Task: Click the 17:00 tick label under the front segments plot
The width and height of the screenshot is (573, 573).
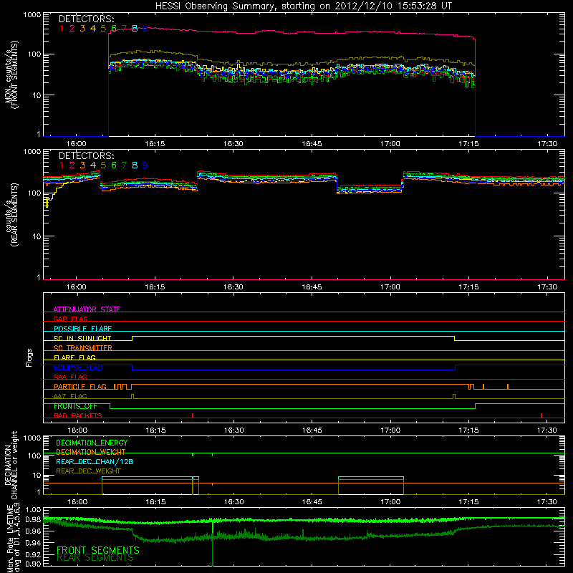Action: 390,144
